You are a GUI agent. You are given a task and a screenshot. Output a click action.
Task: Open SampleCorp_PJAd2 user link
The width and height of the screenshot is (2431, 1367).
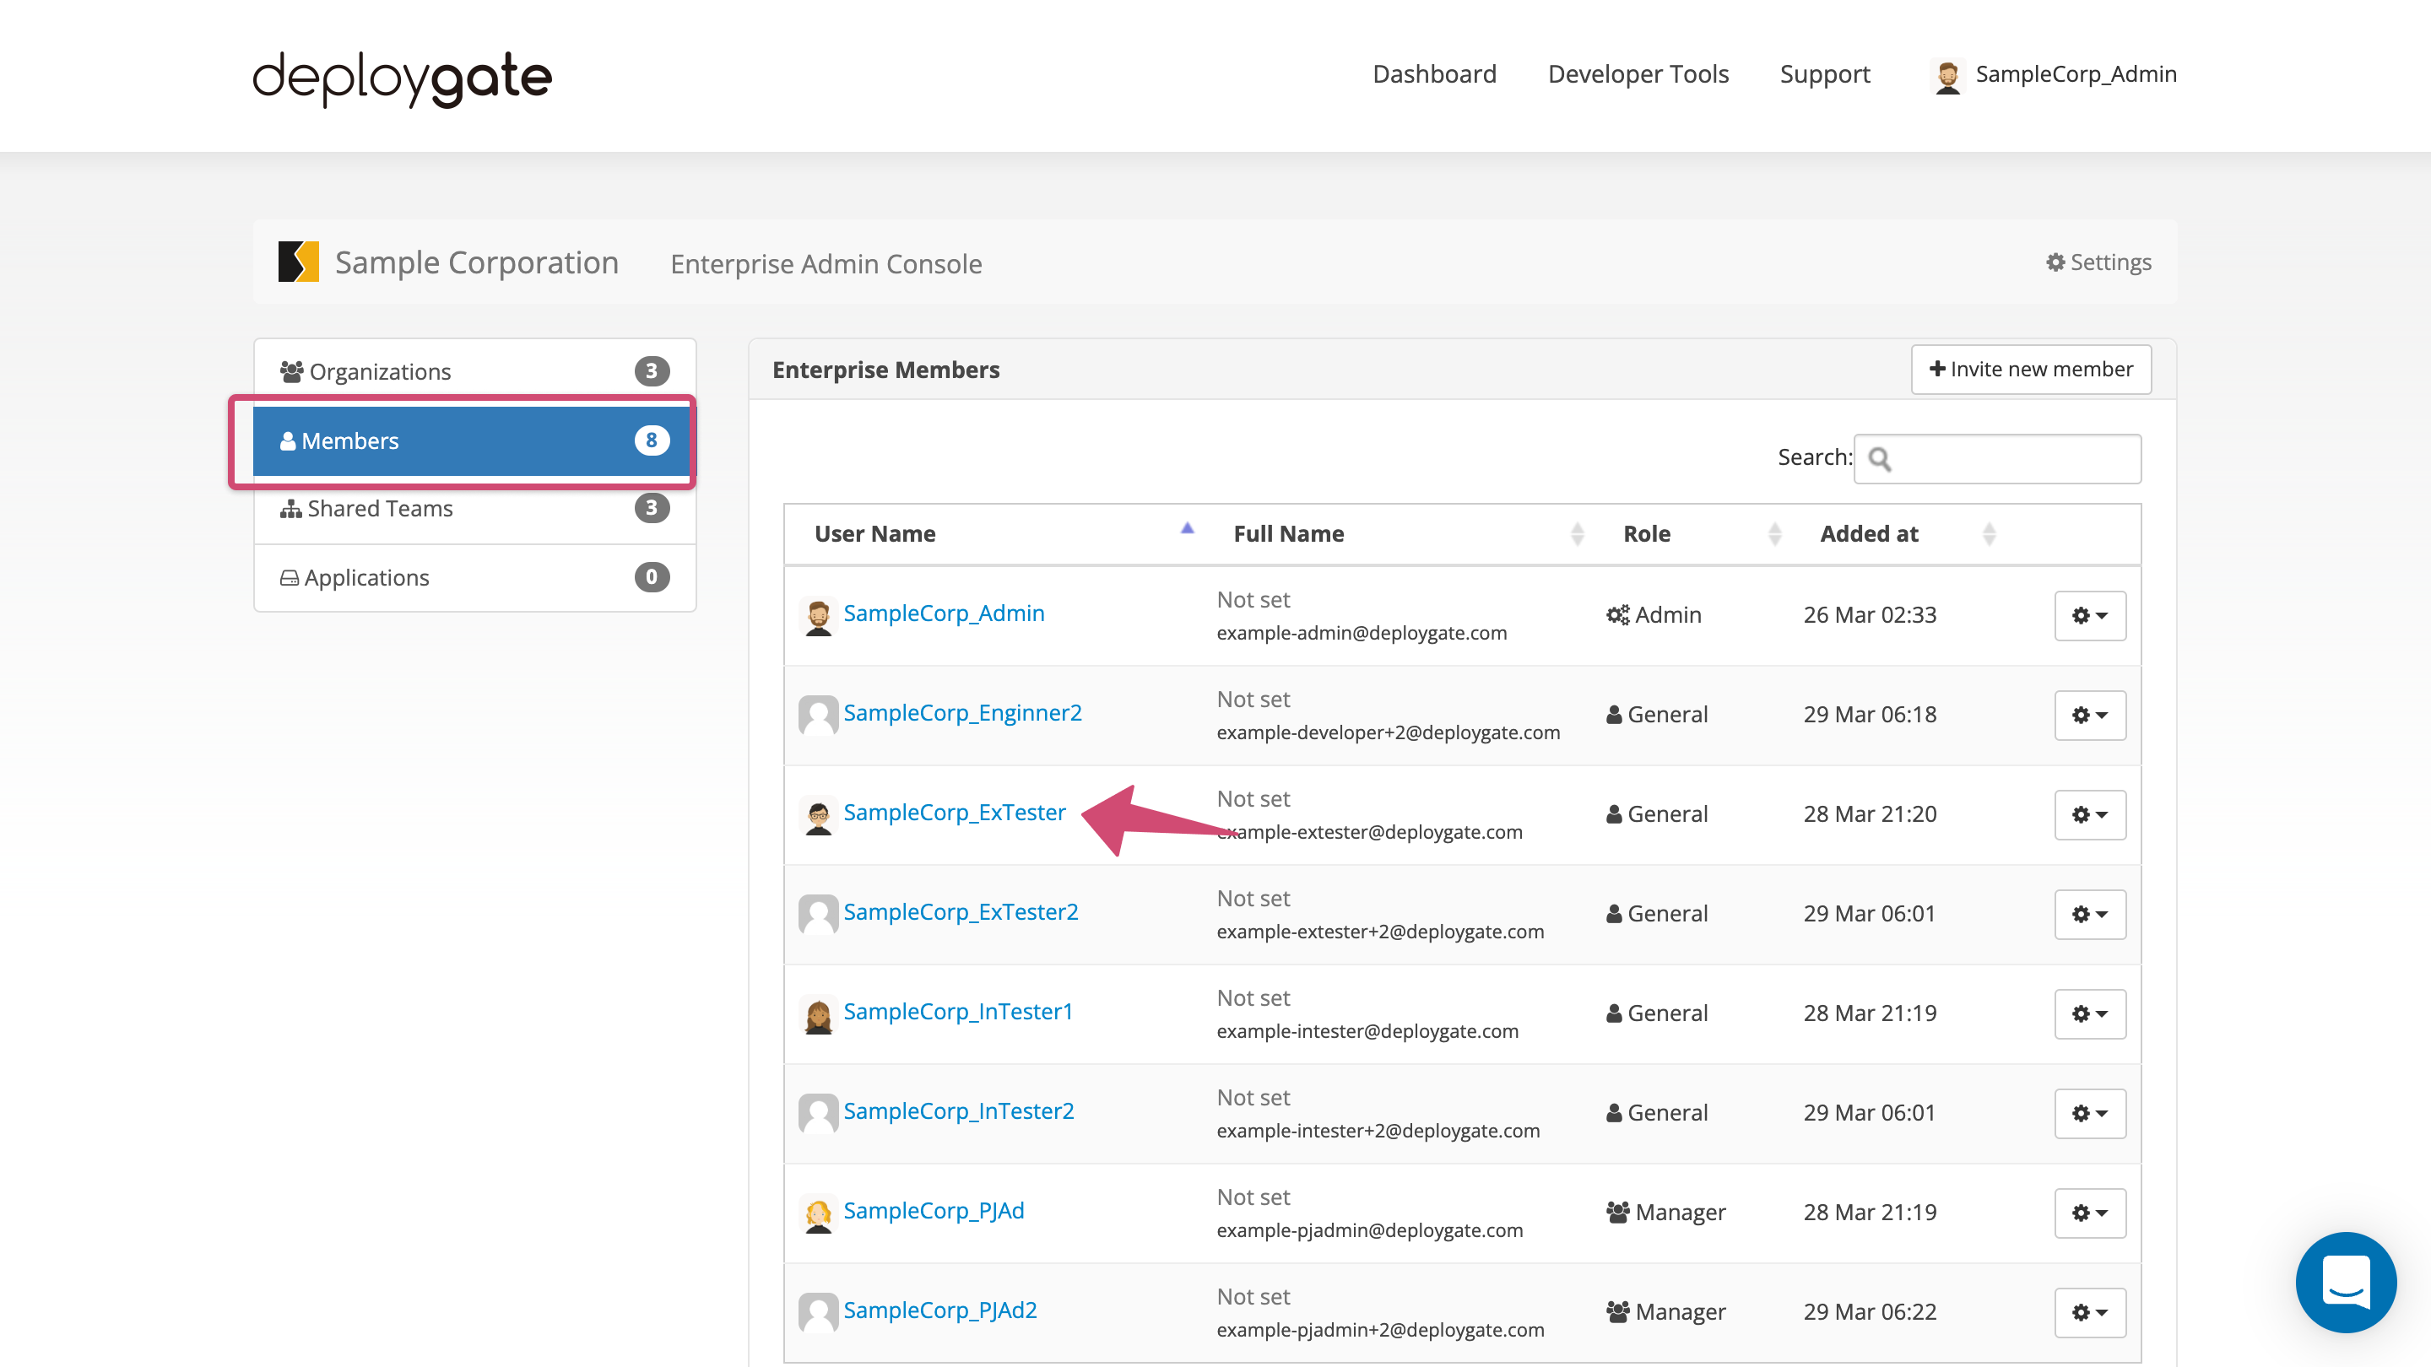[x=940, y=1310]
